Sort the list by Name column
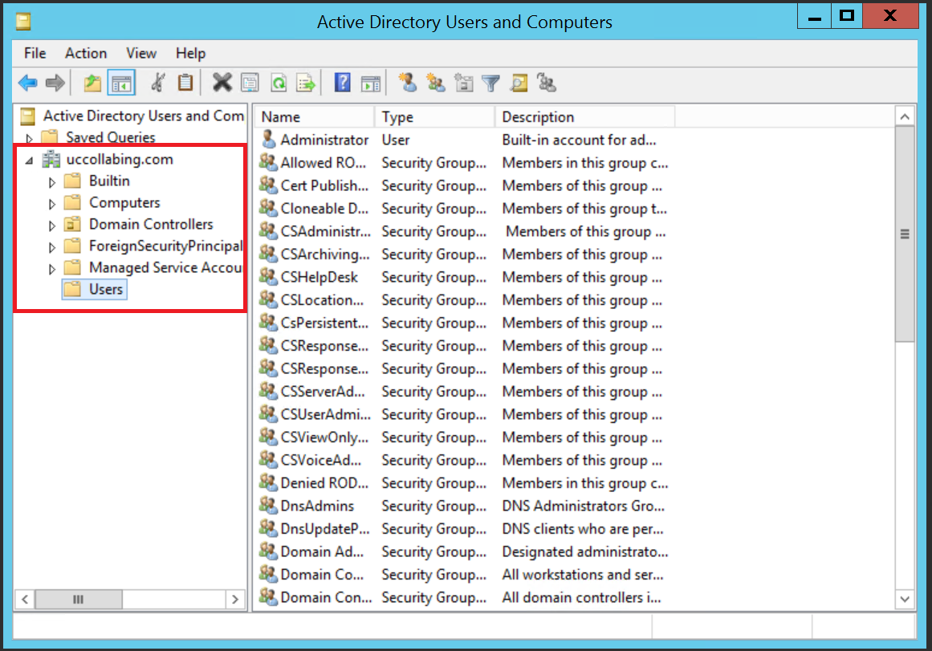The width and height of the screenshot is (932, 651). pyautogui.click(x=315, y=117)
